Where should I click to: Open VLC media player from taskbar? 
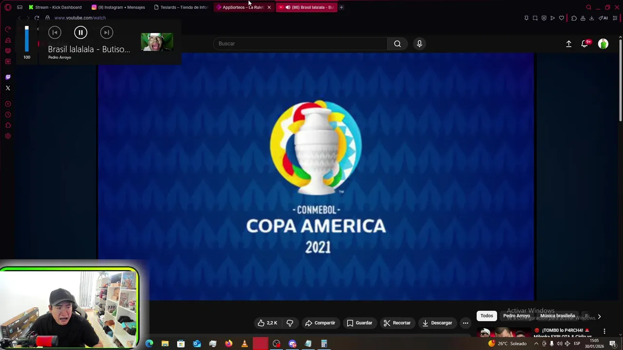pos(244,344)
